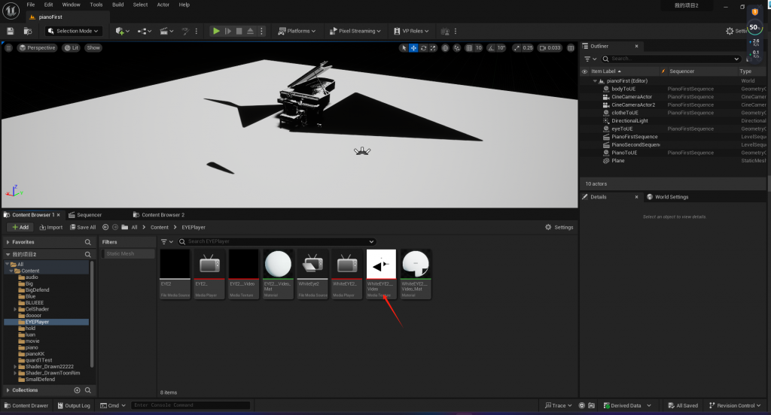Open play options three-dot menu
This screenshot has width=771, height=415.
261,31
